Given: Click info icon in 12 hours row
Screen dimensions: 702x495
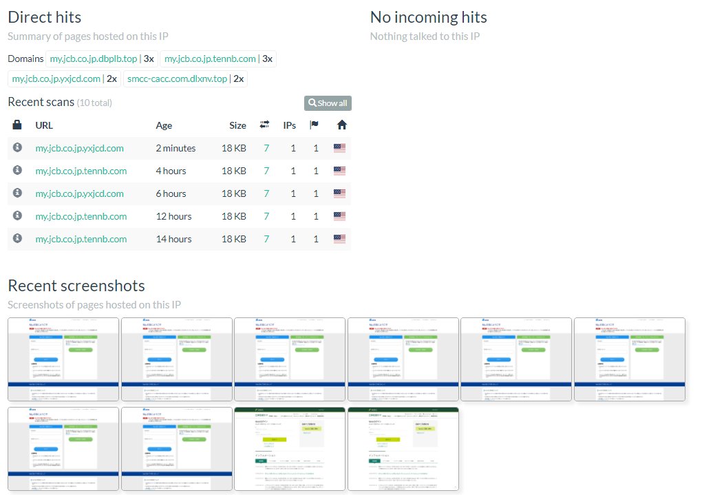Looking at the screenshot, I should 17,215.
